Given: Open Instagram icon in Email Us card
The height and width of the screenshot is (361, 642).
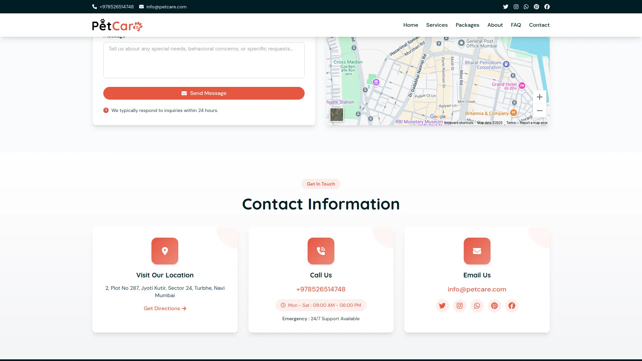Looking at the screenshot, I should [459, 306].
